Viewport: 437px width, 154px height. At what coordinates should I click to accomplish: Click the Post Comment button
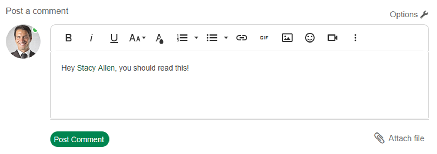80,139
